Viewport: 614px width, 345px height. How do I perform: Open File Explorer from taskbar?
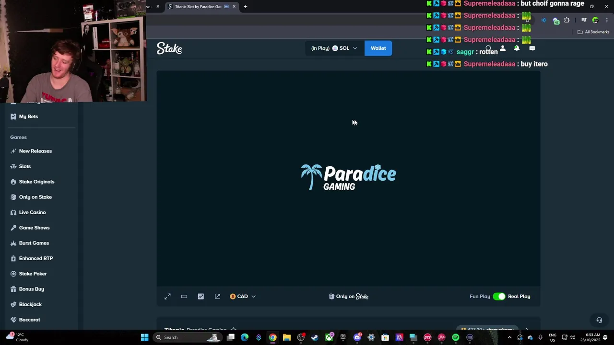(286, 337)
